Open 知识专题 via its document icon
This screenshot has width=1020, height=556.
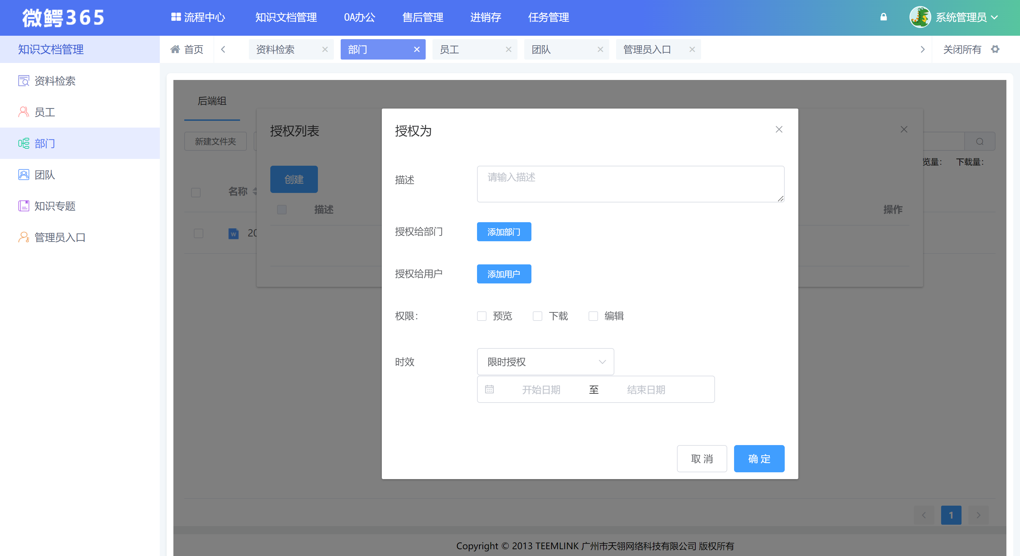click(23, 206)
